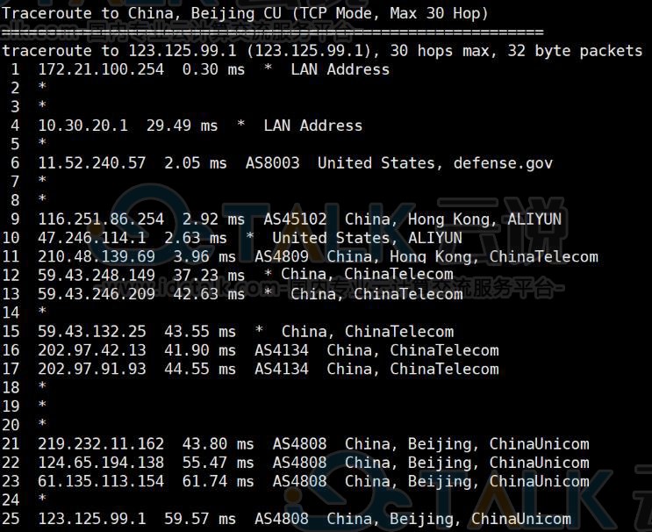Click IP 202.97.42.13 on hop 16
This screenshot has height=532, width=652.
(x=92, y=350)
